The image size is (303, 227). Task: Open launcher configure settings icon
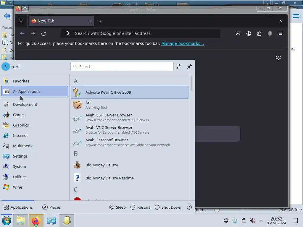[x=179, y=67]
